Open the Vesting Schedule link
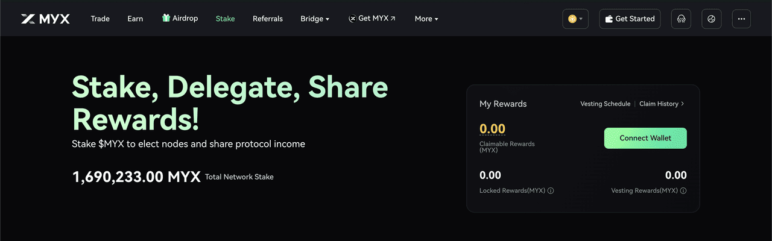This screenshot has width=772, height=241. coord(605,104)
